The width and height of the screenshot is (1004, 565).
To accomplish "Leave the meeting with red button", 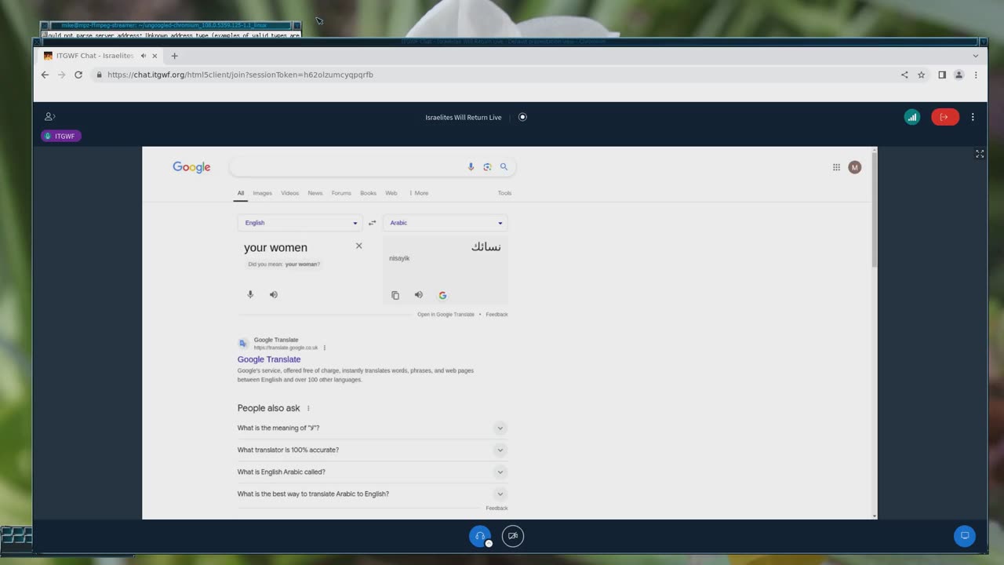I will coord(944,117).
